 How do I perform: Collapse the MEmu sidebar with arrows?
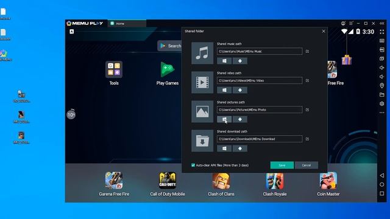382,23
